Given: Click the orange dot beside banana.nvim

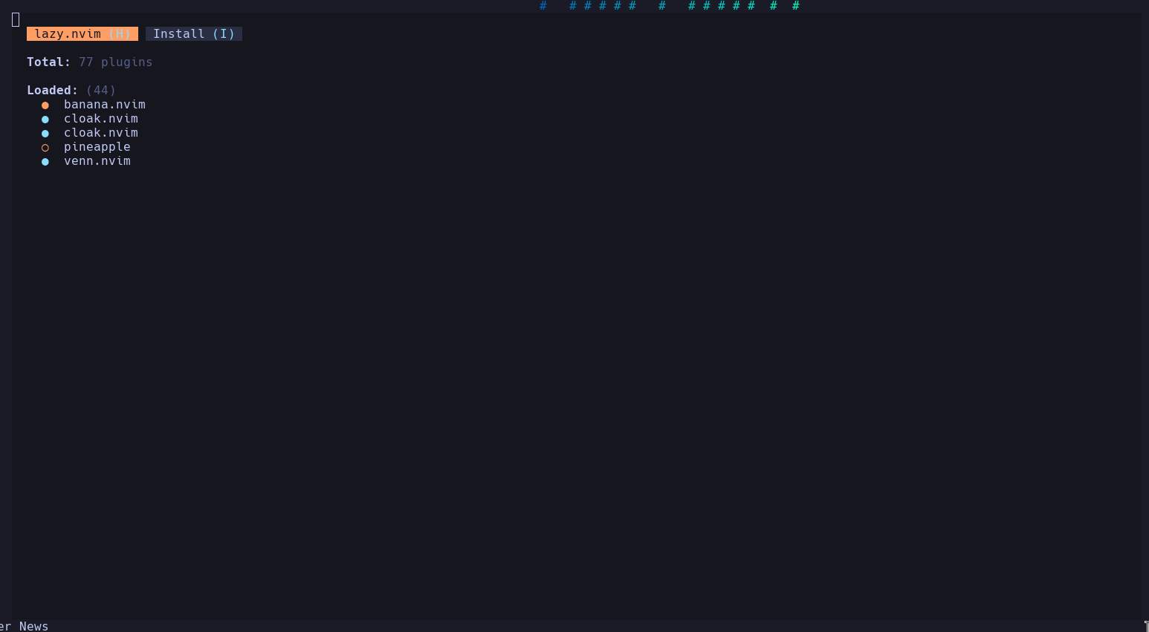Looking at the screenshot, I should (45, 105).
